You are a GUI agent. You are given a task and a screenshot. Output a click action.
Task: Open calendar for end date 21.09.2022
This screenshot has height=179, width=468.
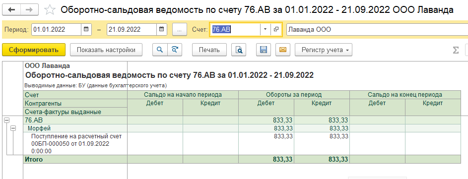pos(161,30)
